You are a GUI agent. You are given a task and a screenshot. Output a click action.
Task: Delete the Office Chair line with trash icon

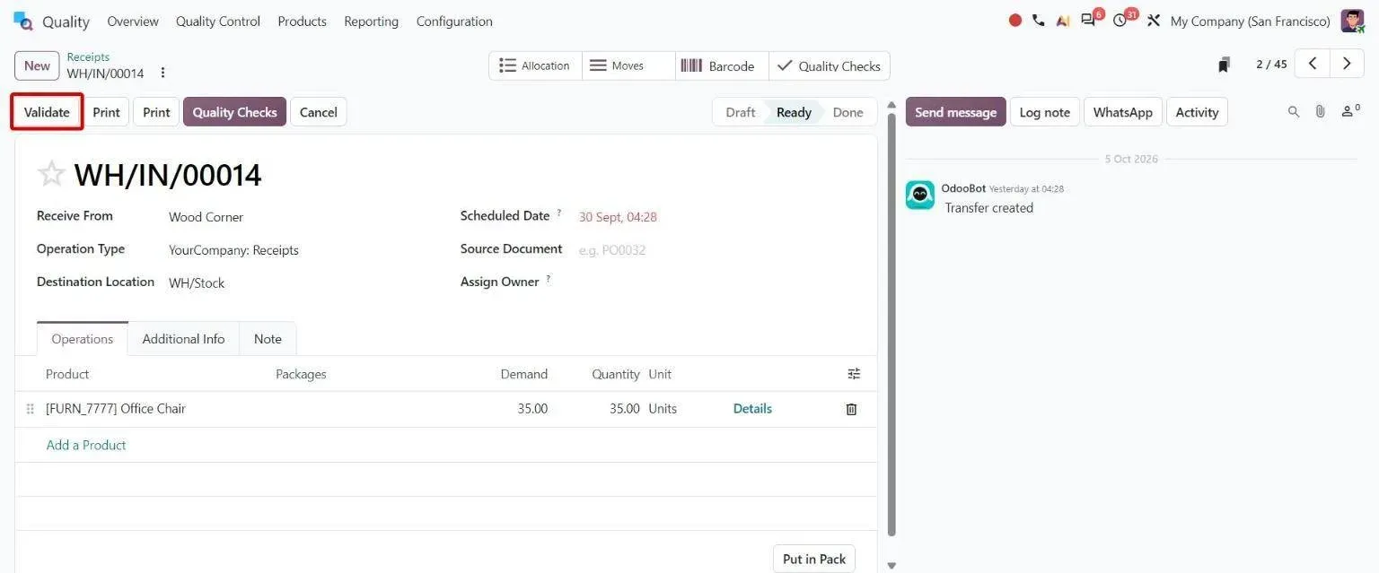[851, 409]
